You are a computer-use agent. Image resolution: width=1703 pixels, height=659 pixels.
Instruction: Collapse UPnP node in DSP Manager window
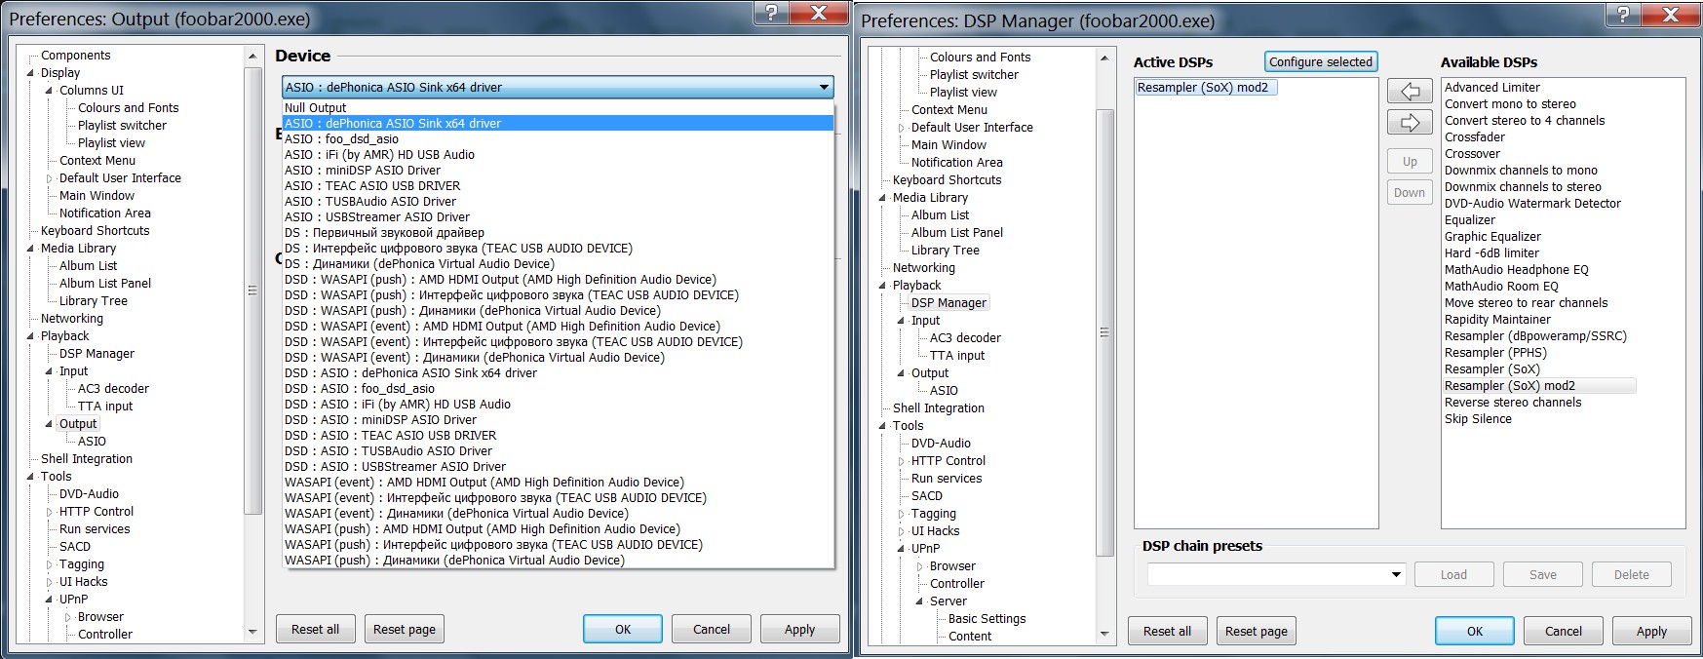901,549
